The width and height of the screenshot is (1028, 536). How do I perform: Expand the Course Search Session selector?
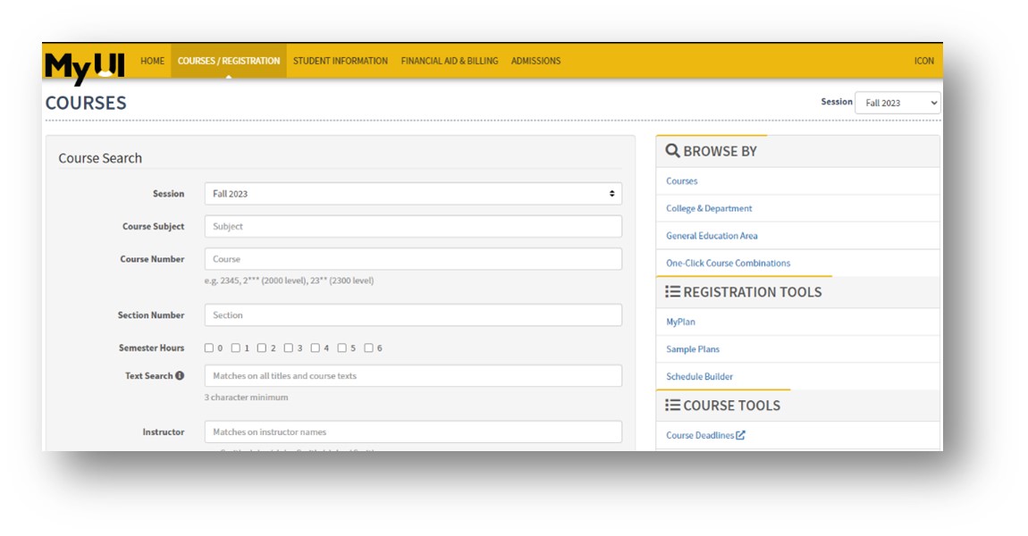pyautogui.click(x=413, y=194)
